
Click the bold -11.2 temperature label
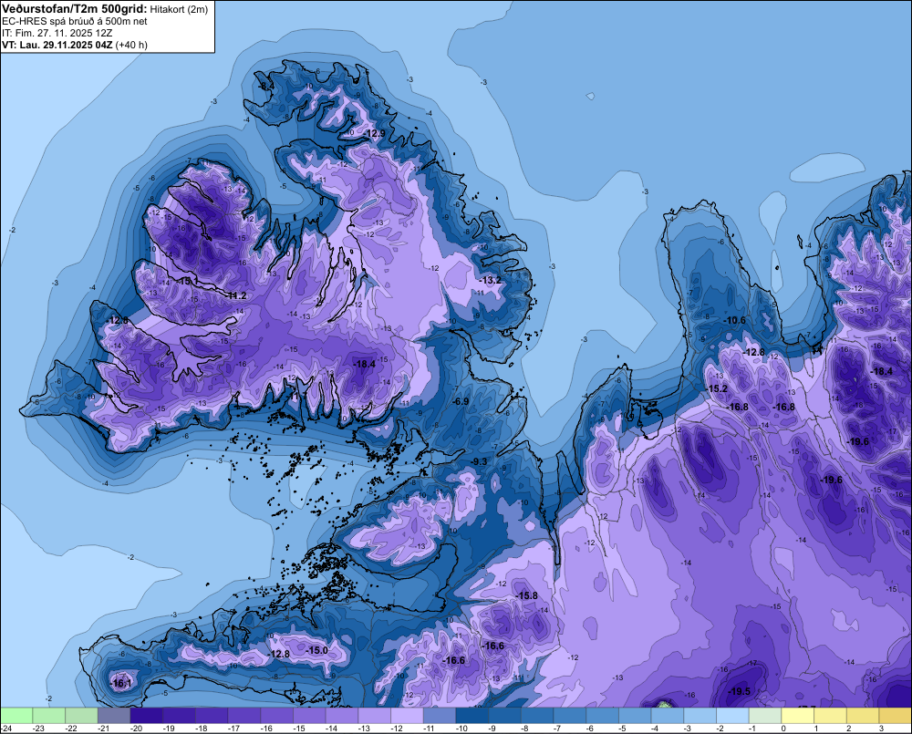click(235, 296)
